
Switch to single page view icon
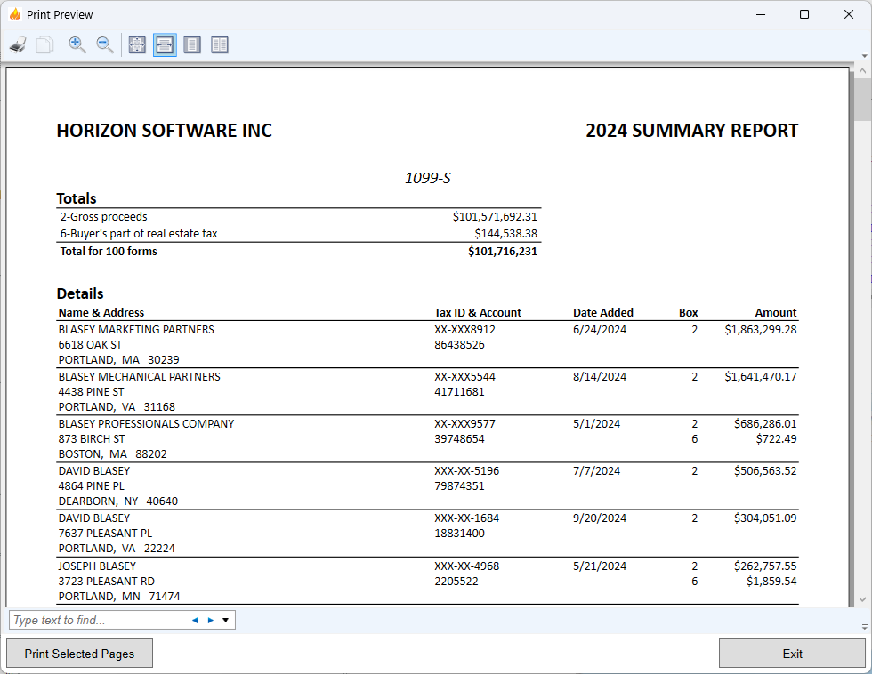tap(192, 45)
